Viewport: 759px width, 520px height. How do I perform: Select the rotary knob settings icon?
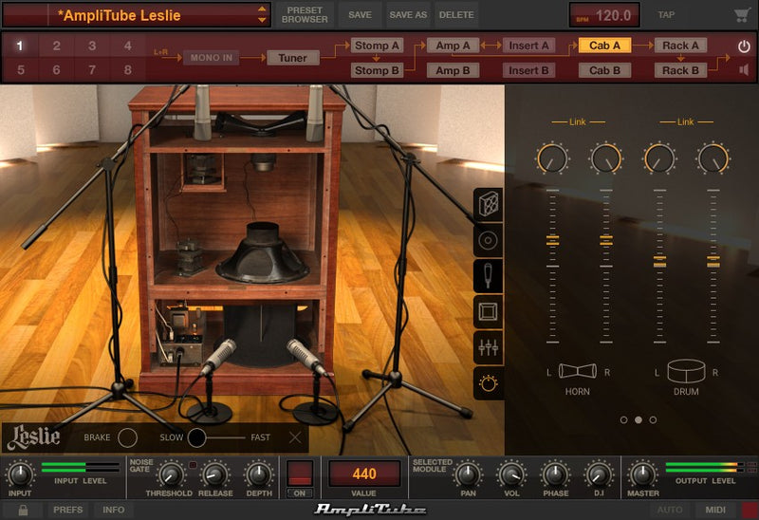[x=488, y=383]
